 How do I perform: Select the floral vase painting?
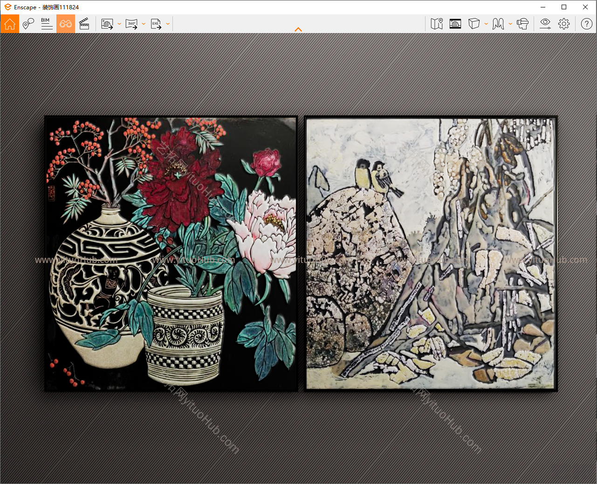tap(171, 254)
